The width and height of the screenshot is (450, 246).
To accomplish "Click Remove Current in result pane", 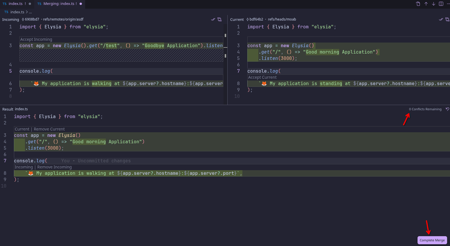I will 49,129.
